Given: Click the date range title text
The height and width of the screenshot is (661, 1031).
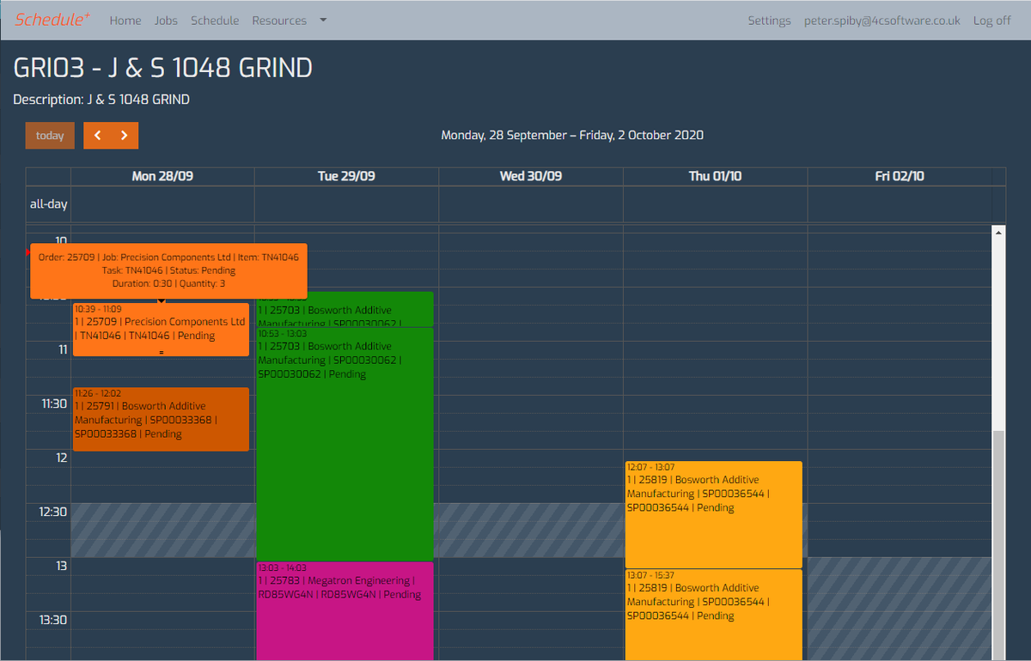Looking at the screenshot, I should coord(572,136).
